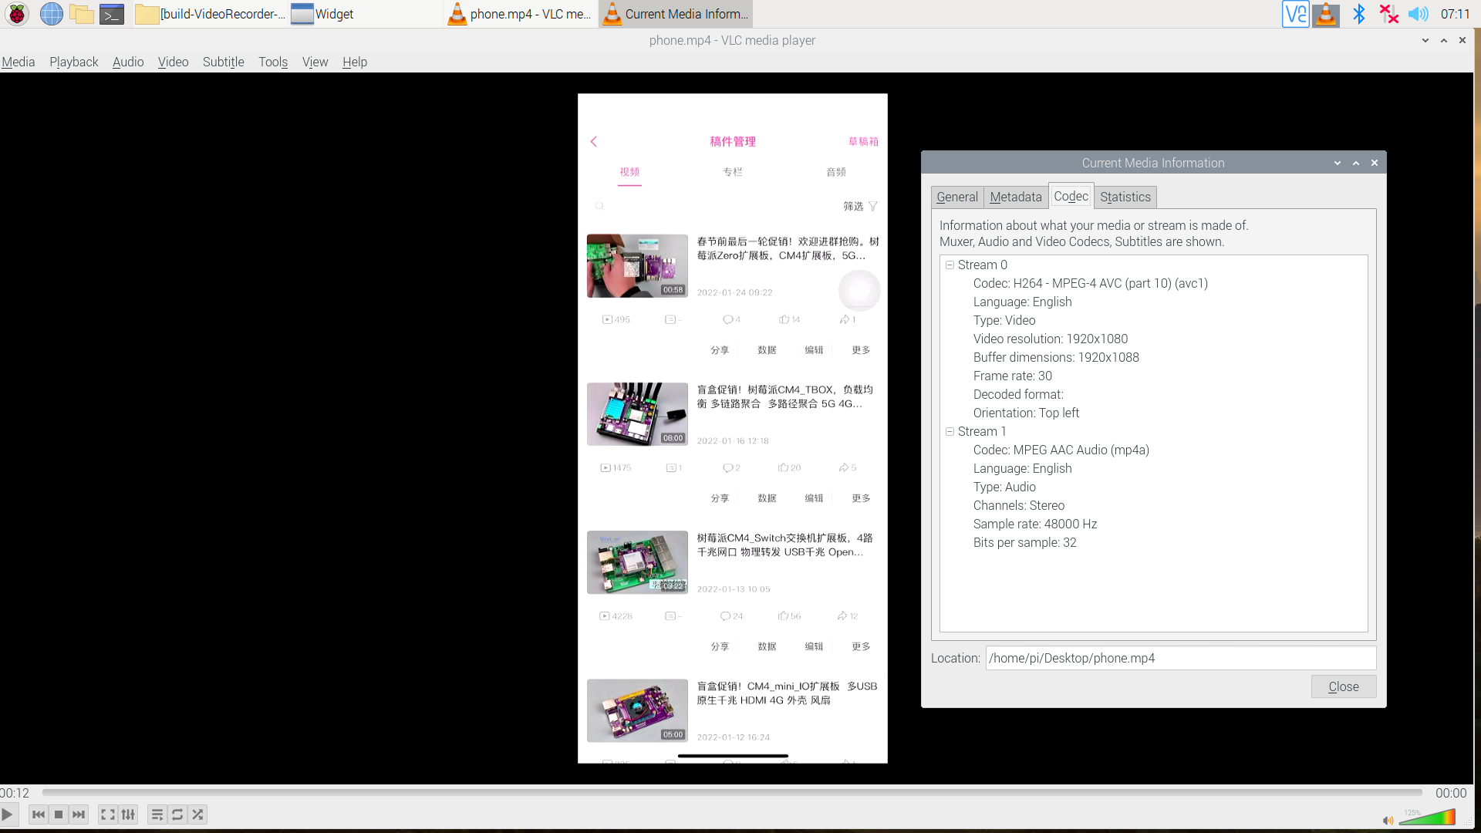Image resolution: width=1481 pixels, height=833 pixels.
Task: Toggle fullscreen video mode
Action: [108, 814]
